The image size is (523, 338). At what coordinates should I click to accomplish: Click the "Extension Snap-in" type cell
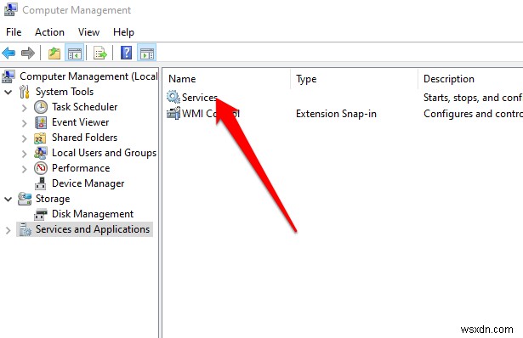coord(336,114)
